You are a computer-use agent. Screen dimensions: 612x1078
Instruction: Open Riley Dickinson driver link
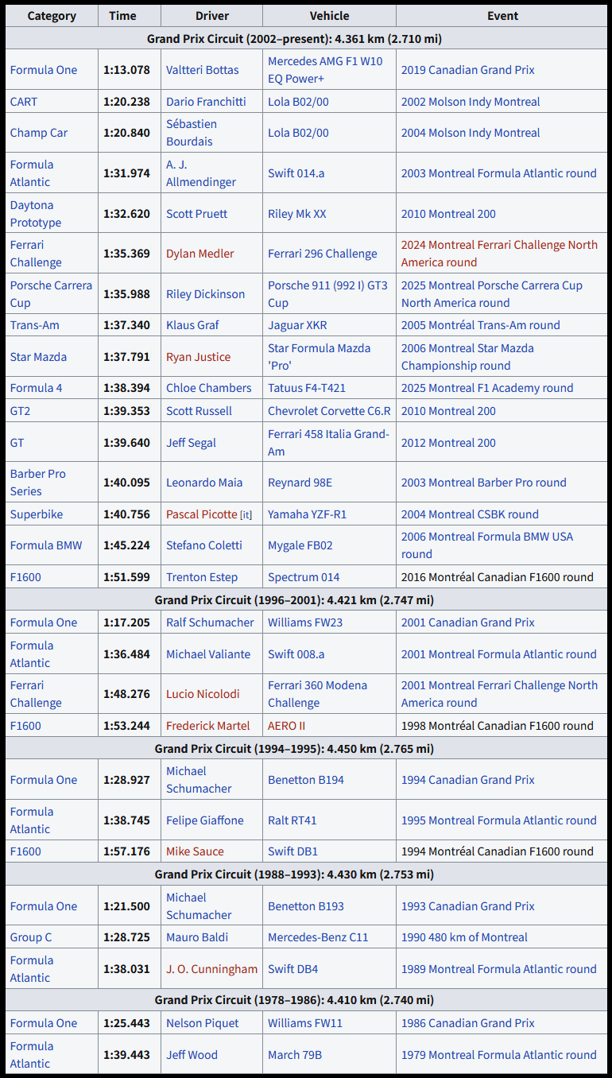205,294
